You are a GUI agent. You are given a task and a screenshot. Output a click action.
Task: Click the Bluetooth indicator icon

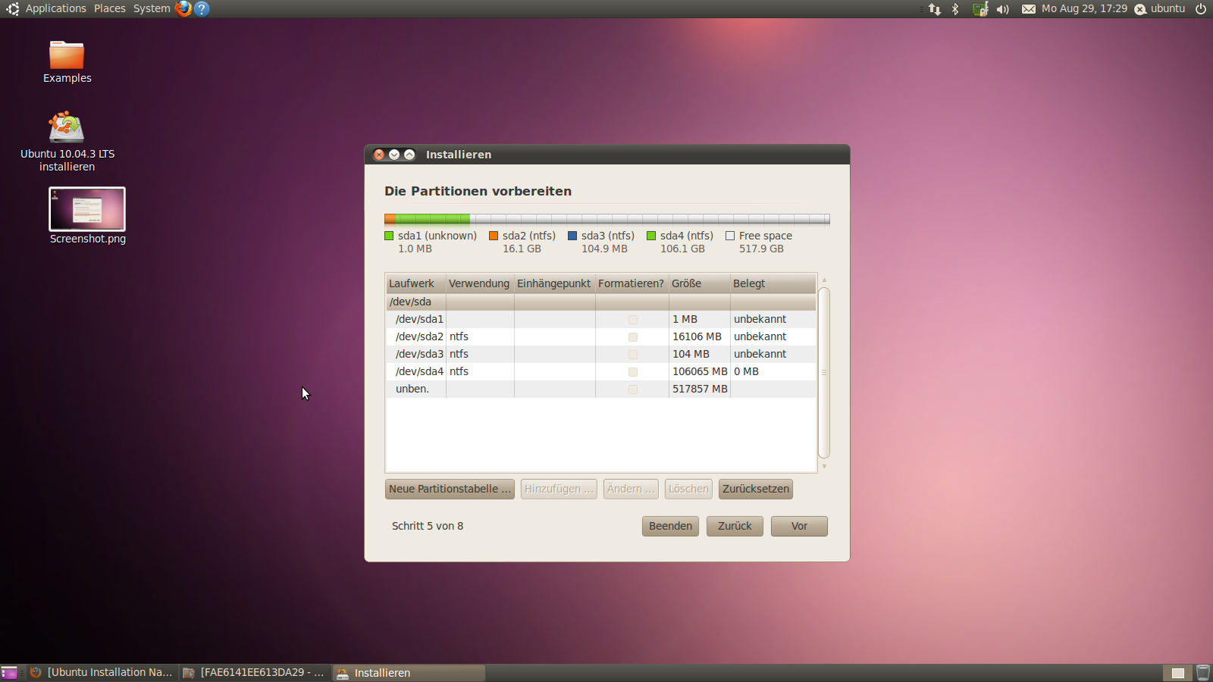pos(955,9)
